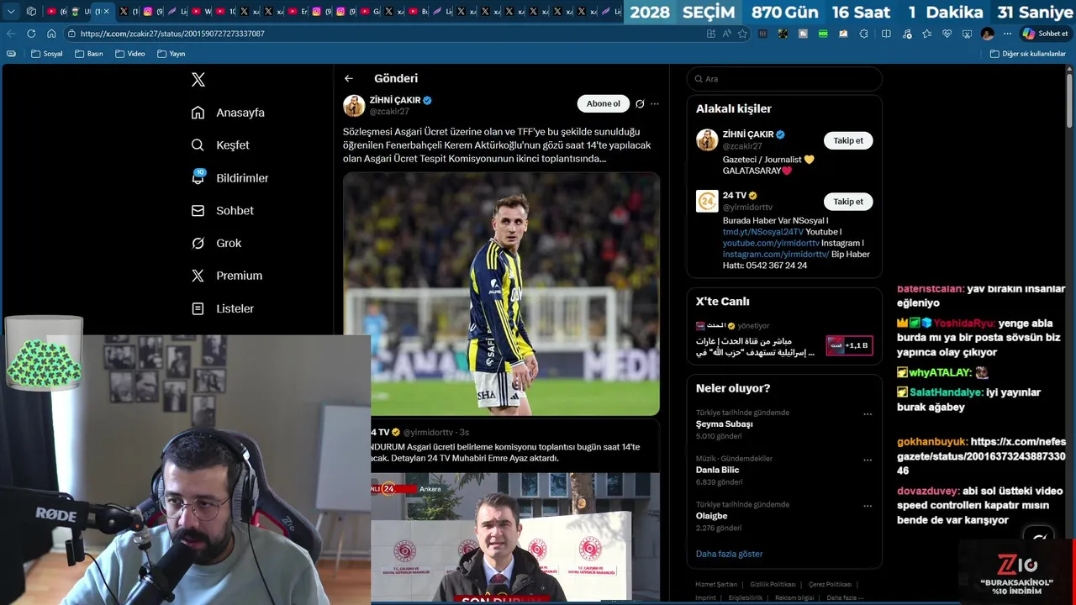Click the read aloud icon in address bar
Viewport: 1076px width, 605px height.
coord(726,34)
